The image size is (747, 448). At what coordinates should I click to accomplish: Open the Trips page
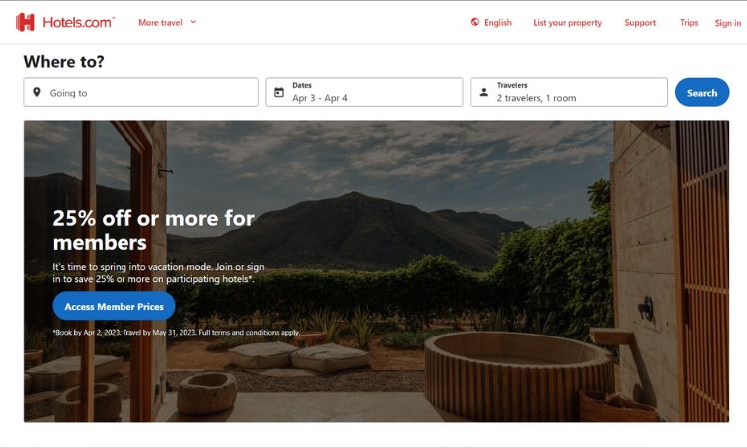[689, 22]
